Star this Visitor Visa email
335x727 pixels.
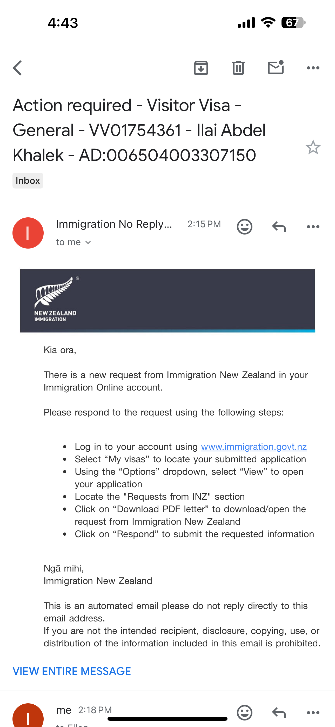pos(313,147)
